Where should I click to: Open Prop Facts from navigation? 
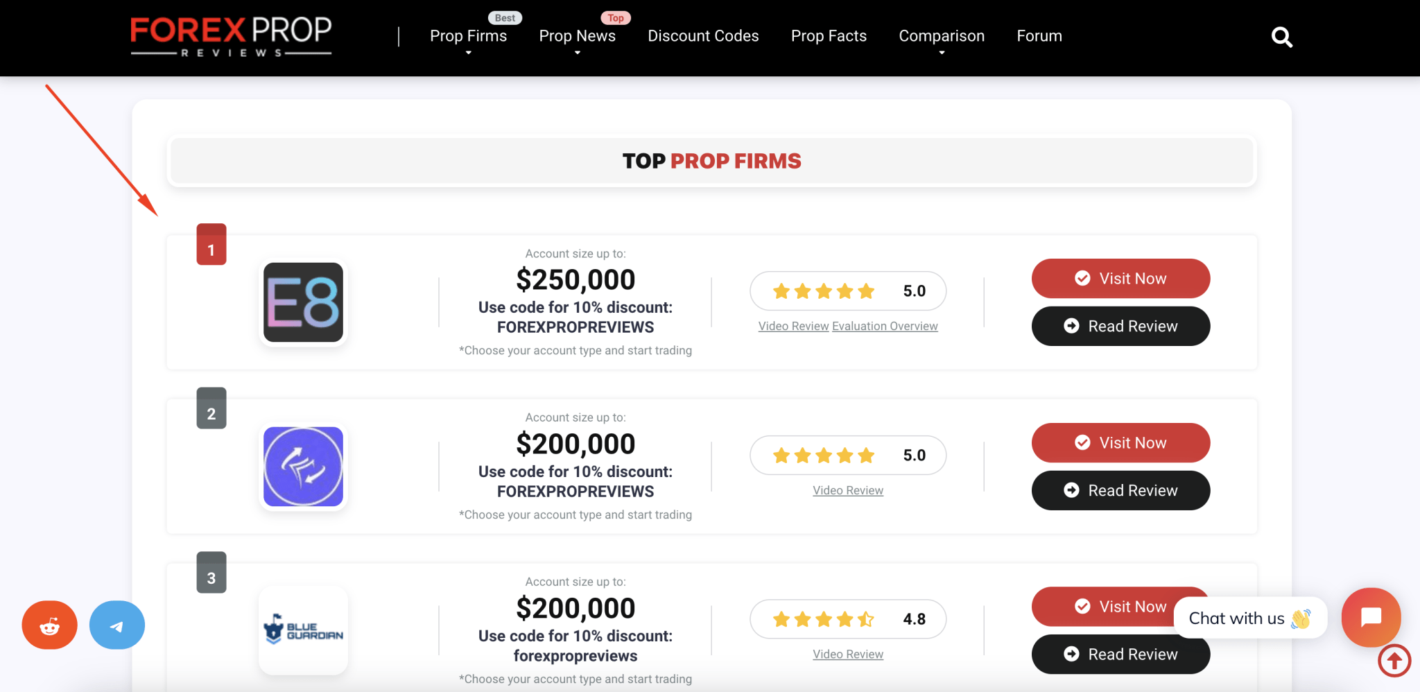point(829,36)
